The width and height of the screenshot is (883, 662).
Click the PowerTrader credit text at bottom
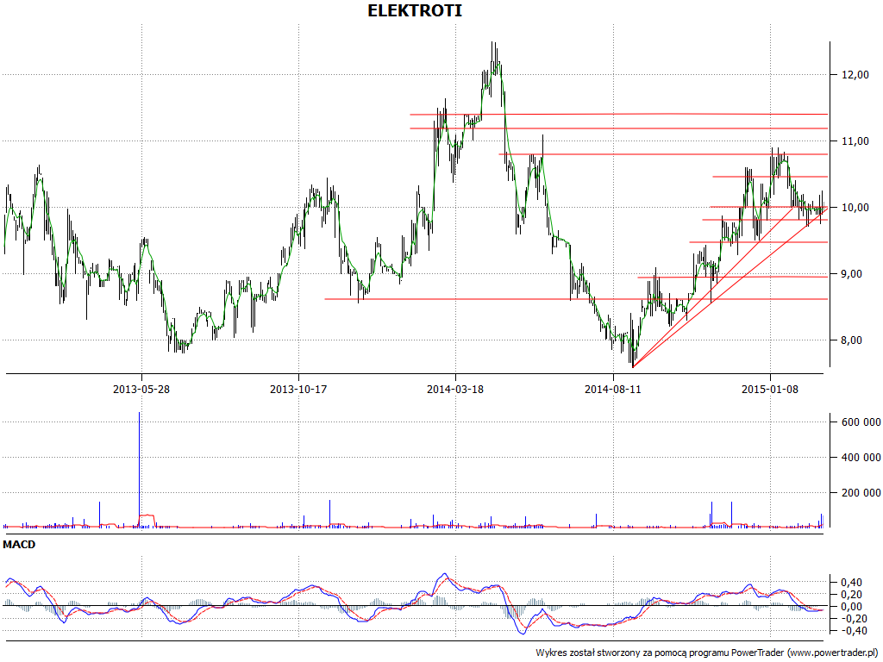(x=706, y=653)
